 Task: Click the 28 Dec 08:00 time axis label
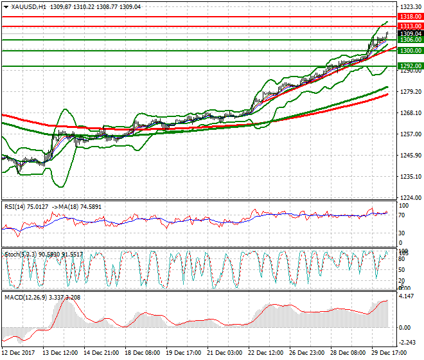coord(348,353)
